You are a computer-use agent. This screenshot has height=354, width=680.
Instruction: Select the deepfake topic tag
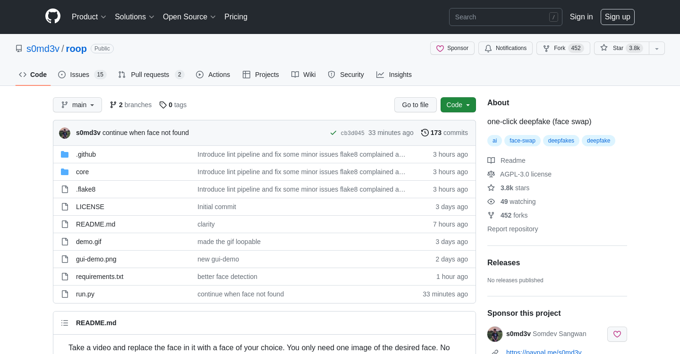coord(598,141)
